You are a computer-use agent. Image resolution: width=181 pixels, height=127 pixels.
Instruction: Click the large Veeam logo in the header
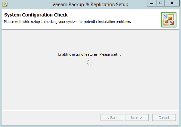(169, 20)
